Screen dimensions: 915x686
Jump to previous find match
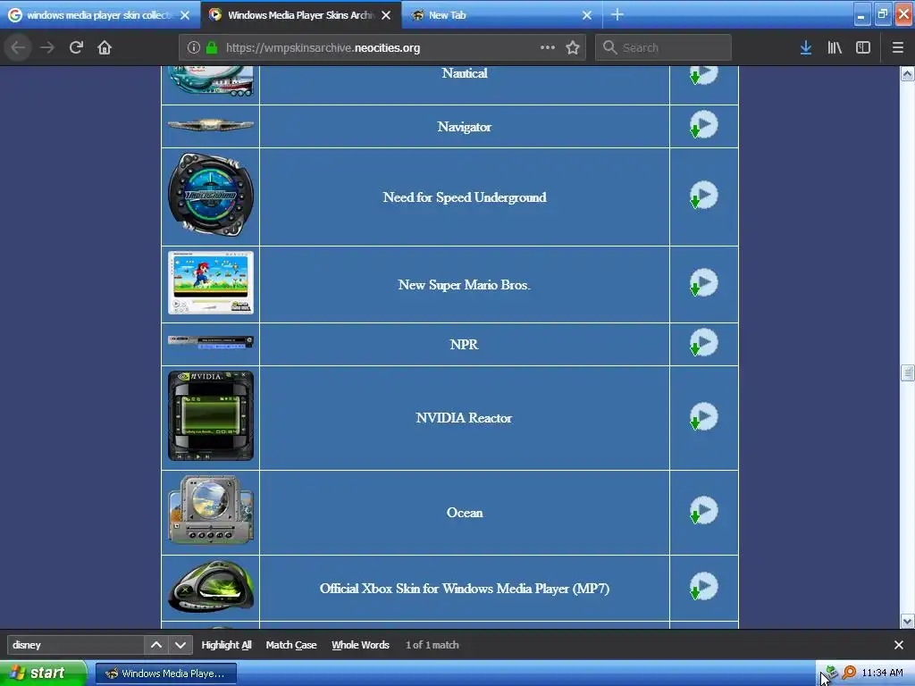point(156,645)
